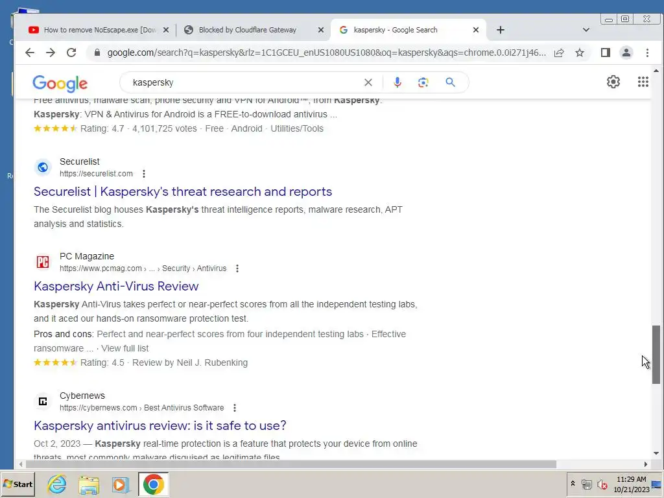Click the PC Magazine favicon
Viewport: 664px width, 498px height.
pyautogui.click(x=43, y=262)
